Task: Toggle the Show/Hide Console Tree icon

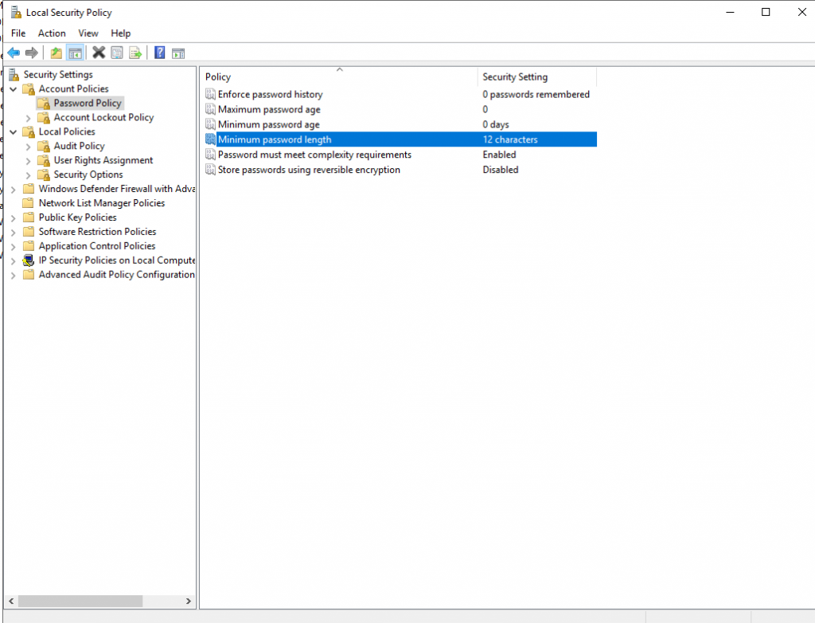Action: (x=76, y=53)
